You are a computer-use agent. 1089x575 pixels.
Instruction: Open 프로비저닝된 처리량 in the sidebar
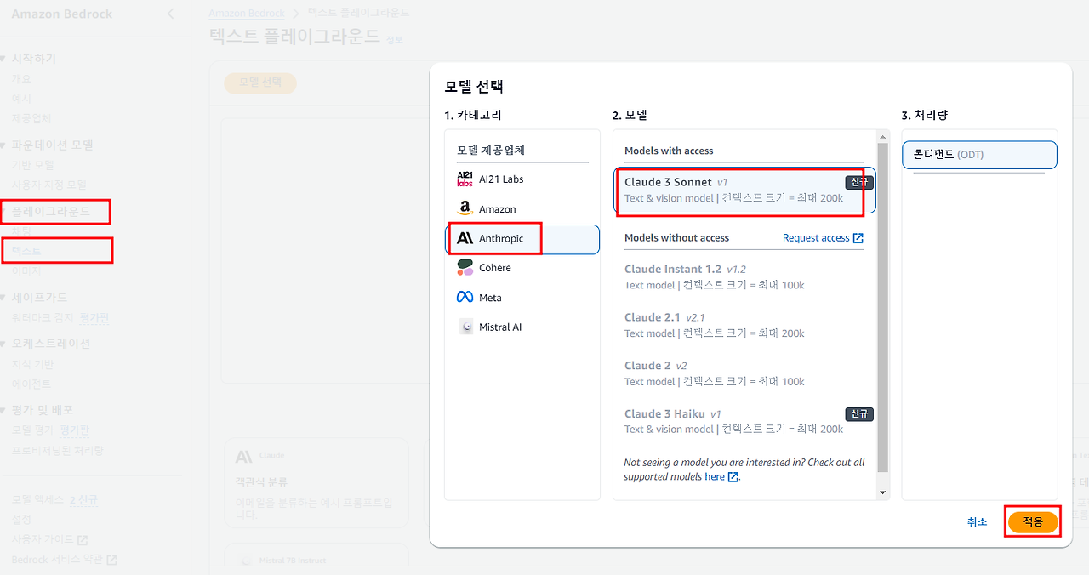coord(58,450)
